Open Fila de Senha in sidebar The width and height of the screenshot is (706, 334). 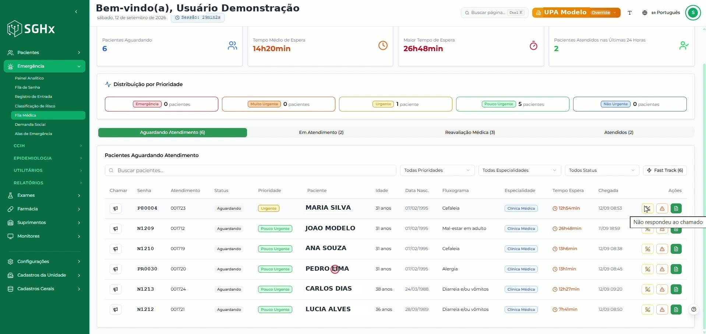[x=48, y=88]
